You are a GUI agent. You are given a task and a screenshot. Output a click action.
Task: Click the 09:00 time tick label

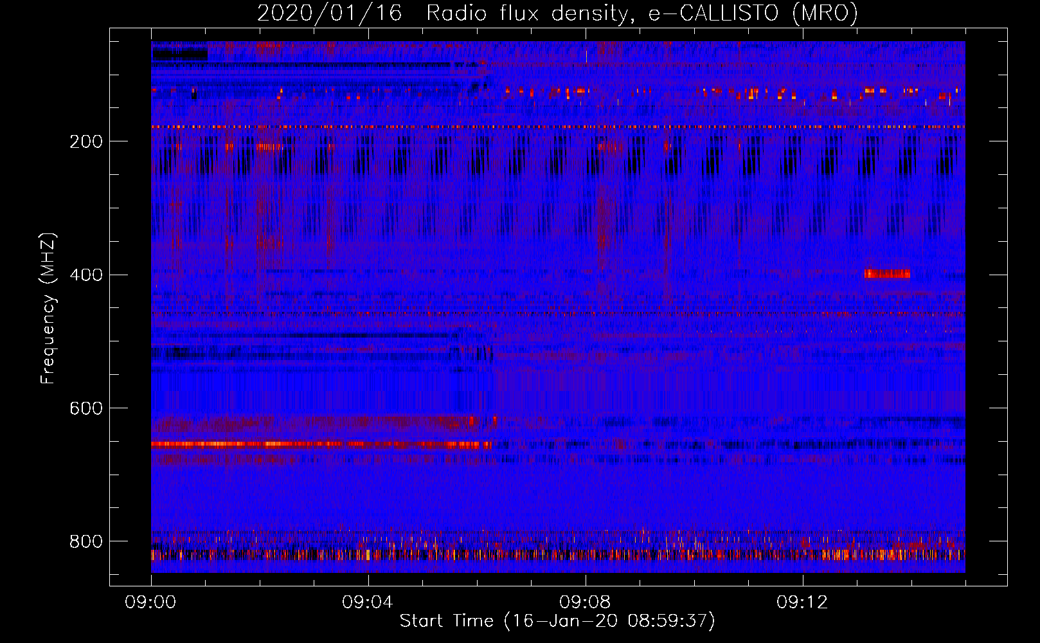point(150,602)
